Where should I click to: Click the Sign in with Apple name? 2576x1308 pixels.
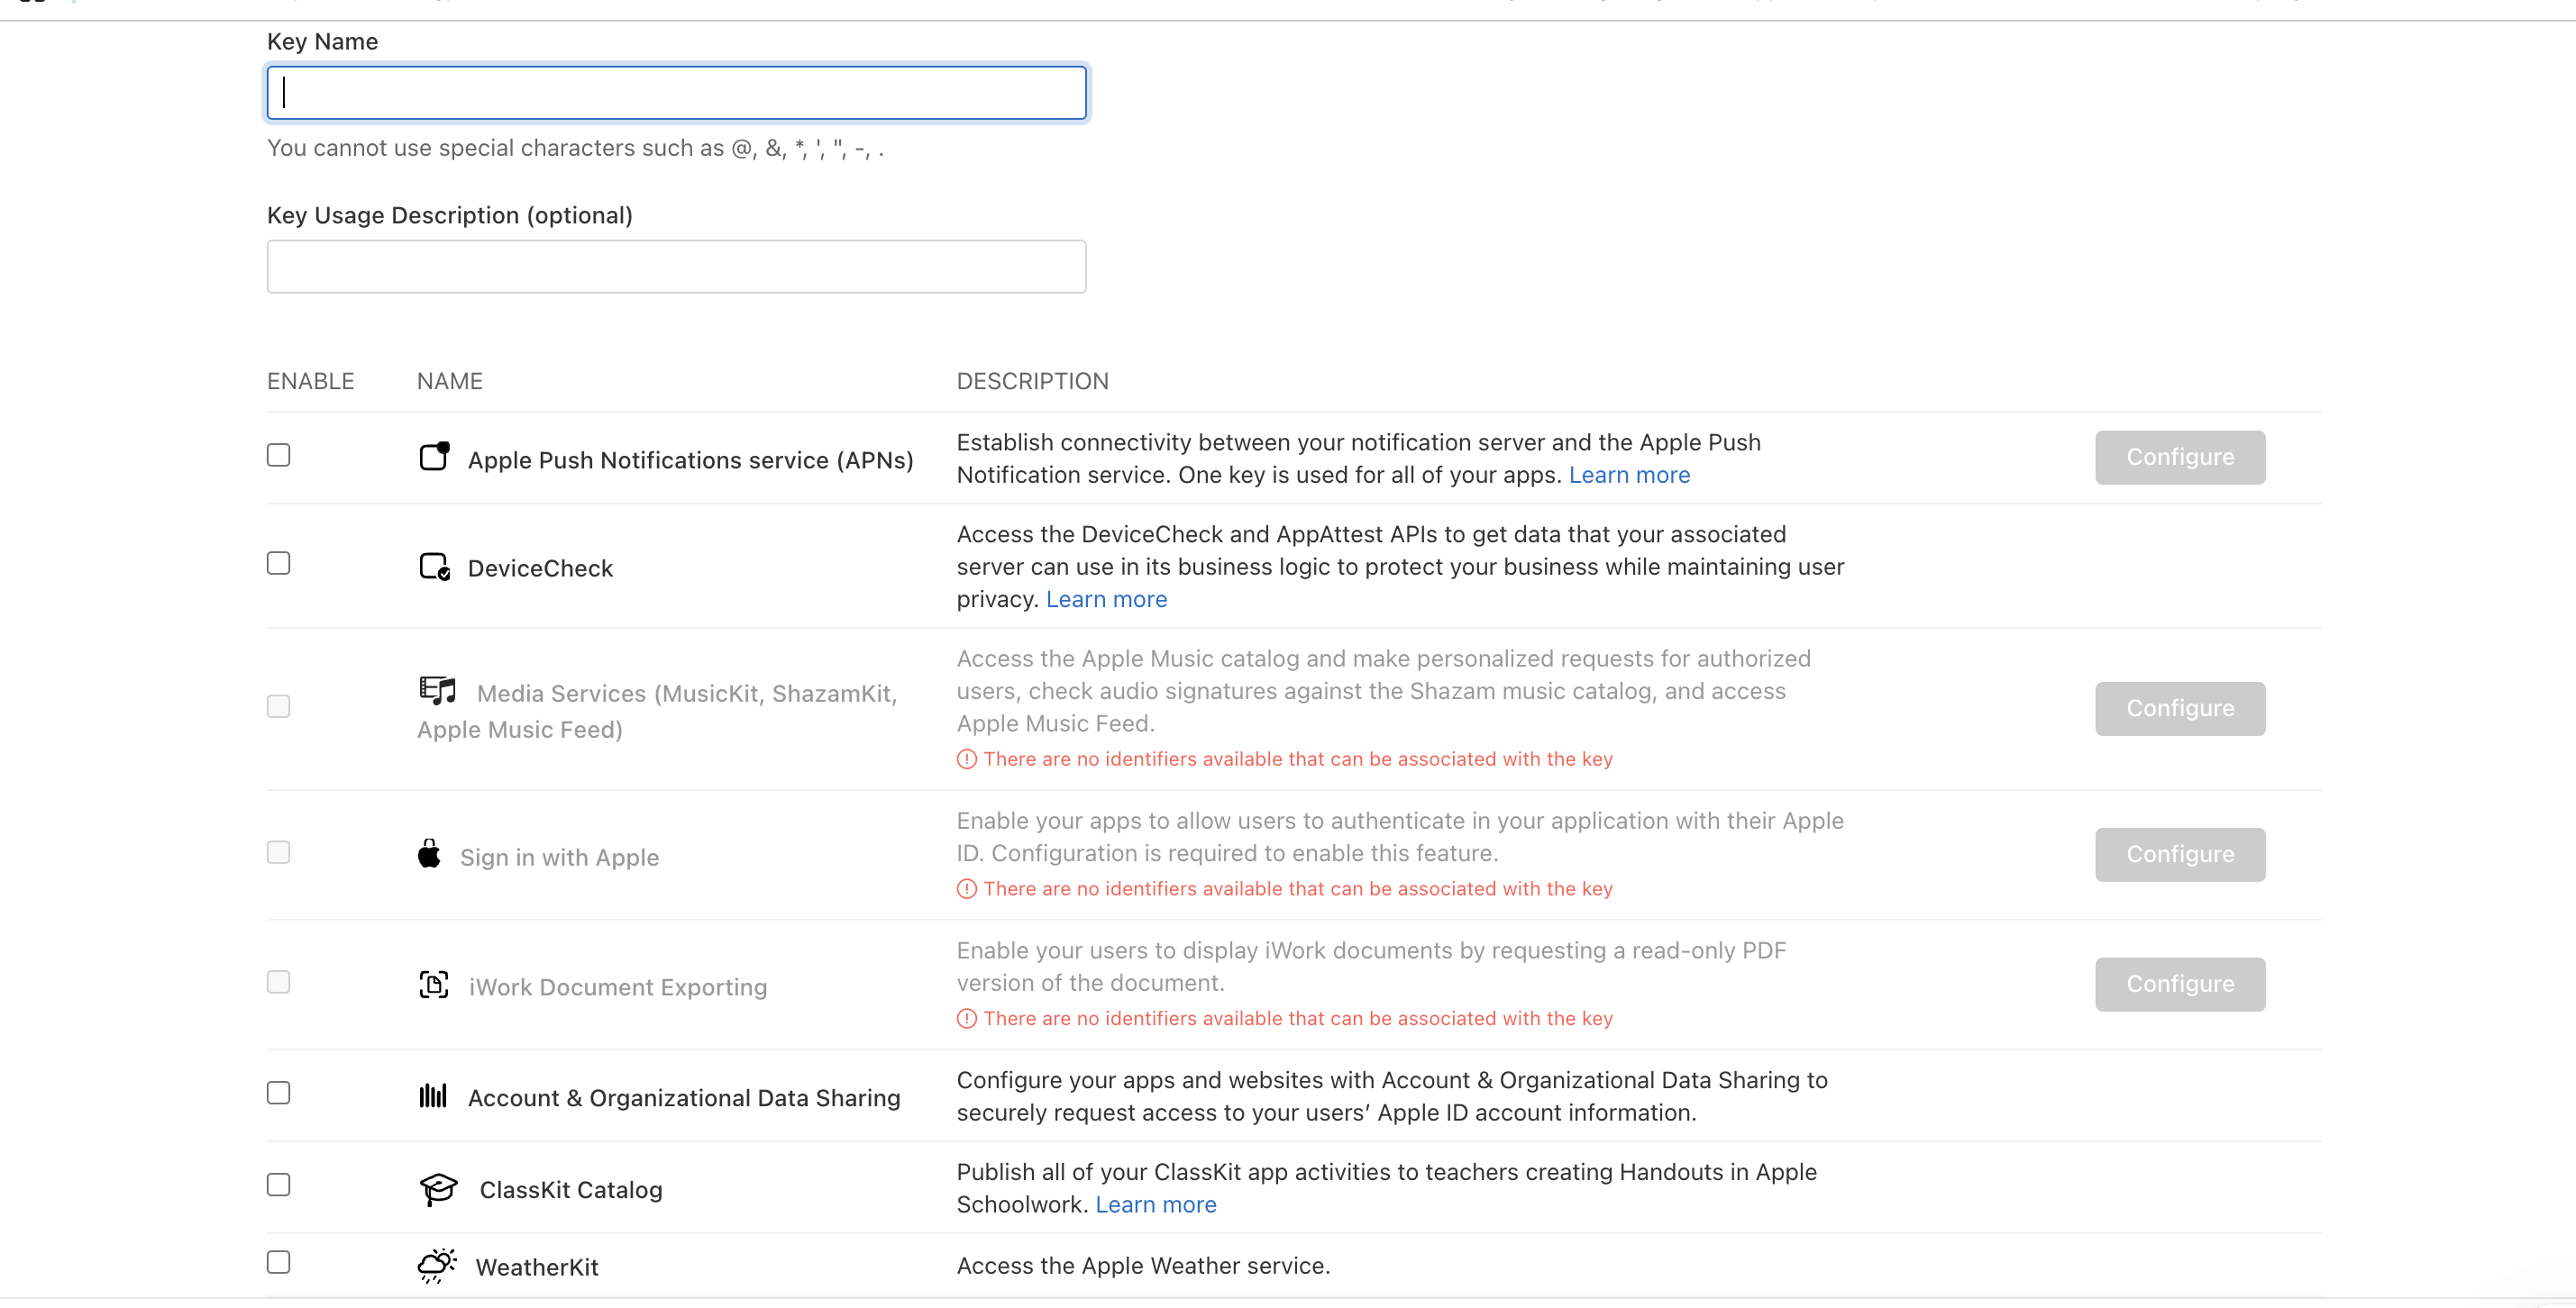click(x=559, y=858)
